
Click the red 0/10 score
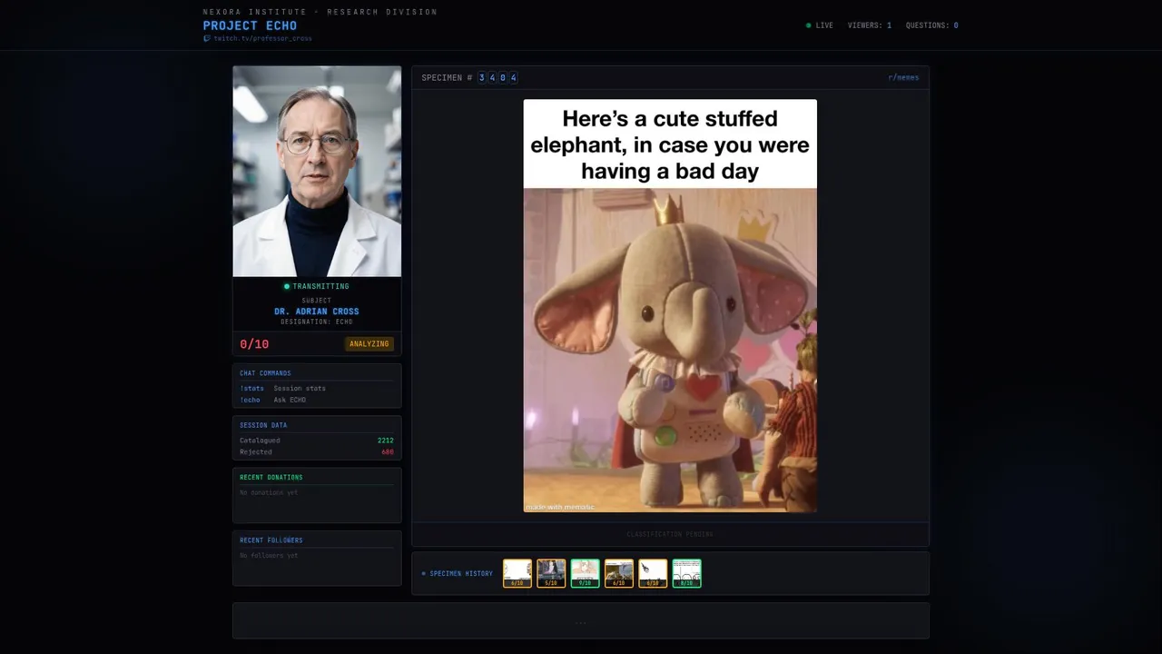click(254, 344)
